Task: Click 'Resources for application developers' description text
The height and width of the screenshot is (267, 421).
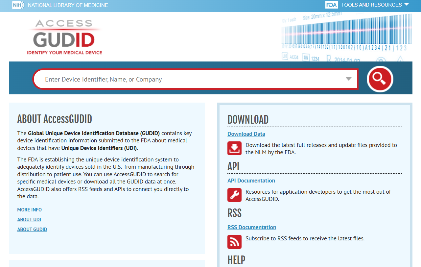Action: (x=318, y=195)
